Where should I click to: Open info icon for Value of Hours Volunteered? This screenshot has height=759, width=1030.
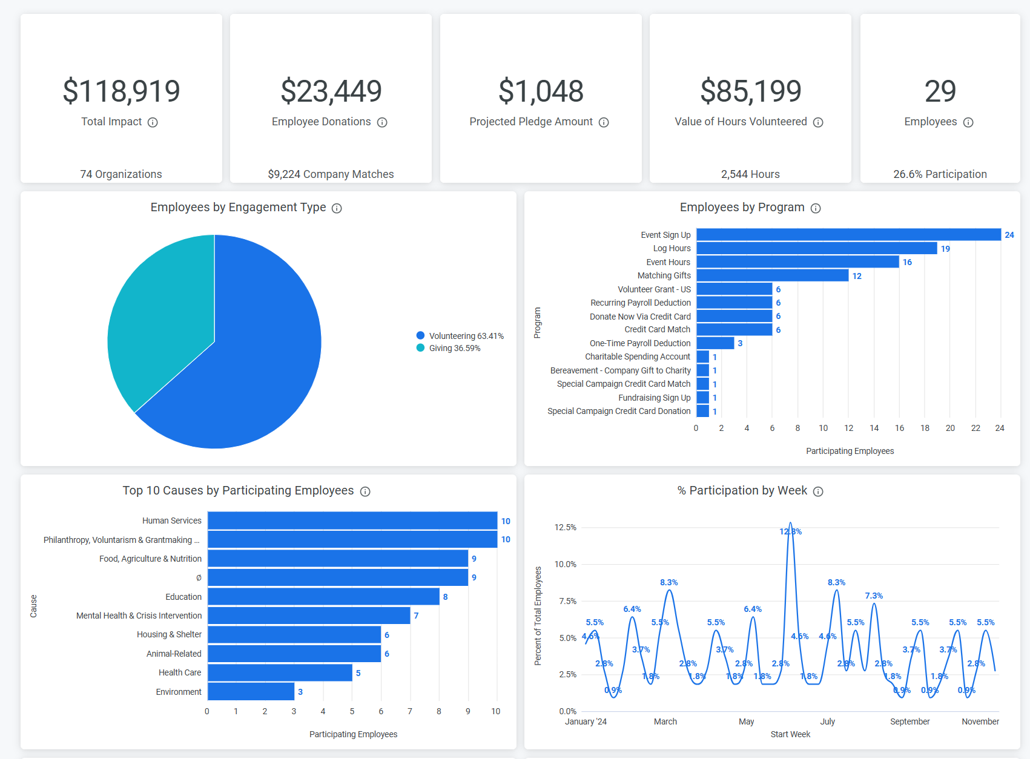818,122
